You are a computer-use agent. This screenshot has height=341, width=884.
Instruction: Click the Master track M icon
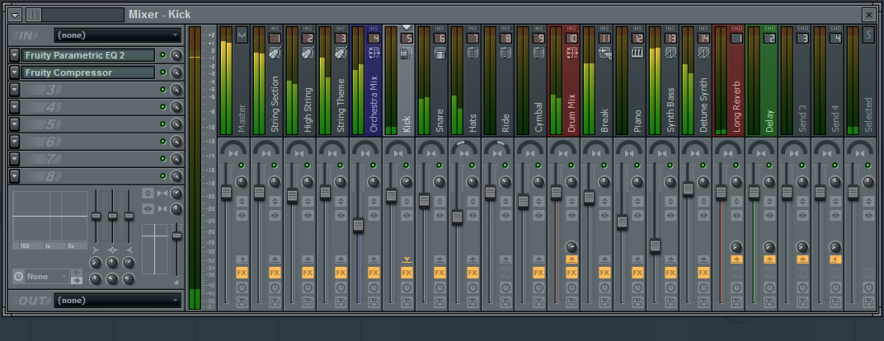pos(242,35)
